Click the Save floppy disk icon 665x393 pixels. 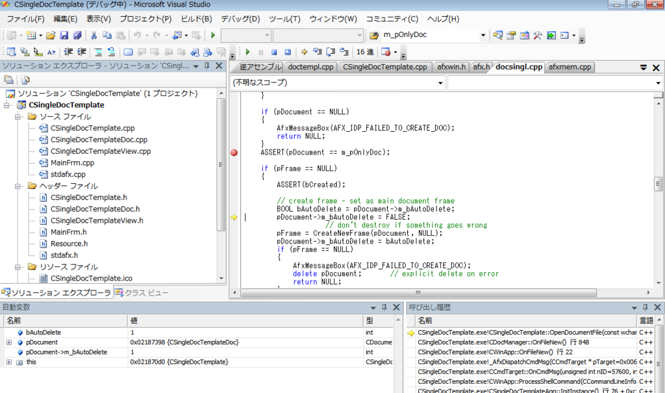(64, 35)
